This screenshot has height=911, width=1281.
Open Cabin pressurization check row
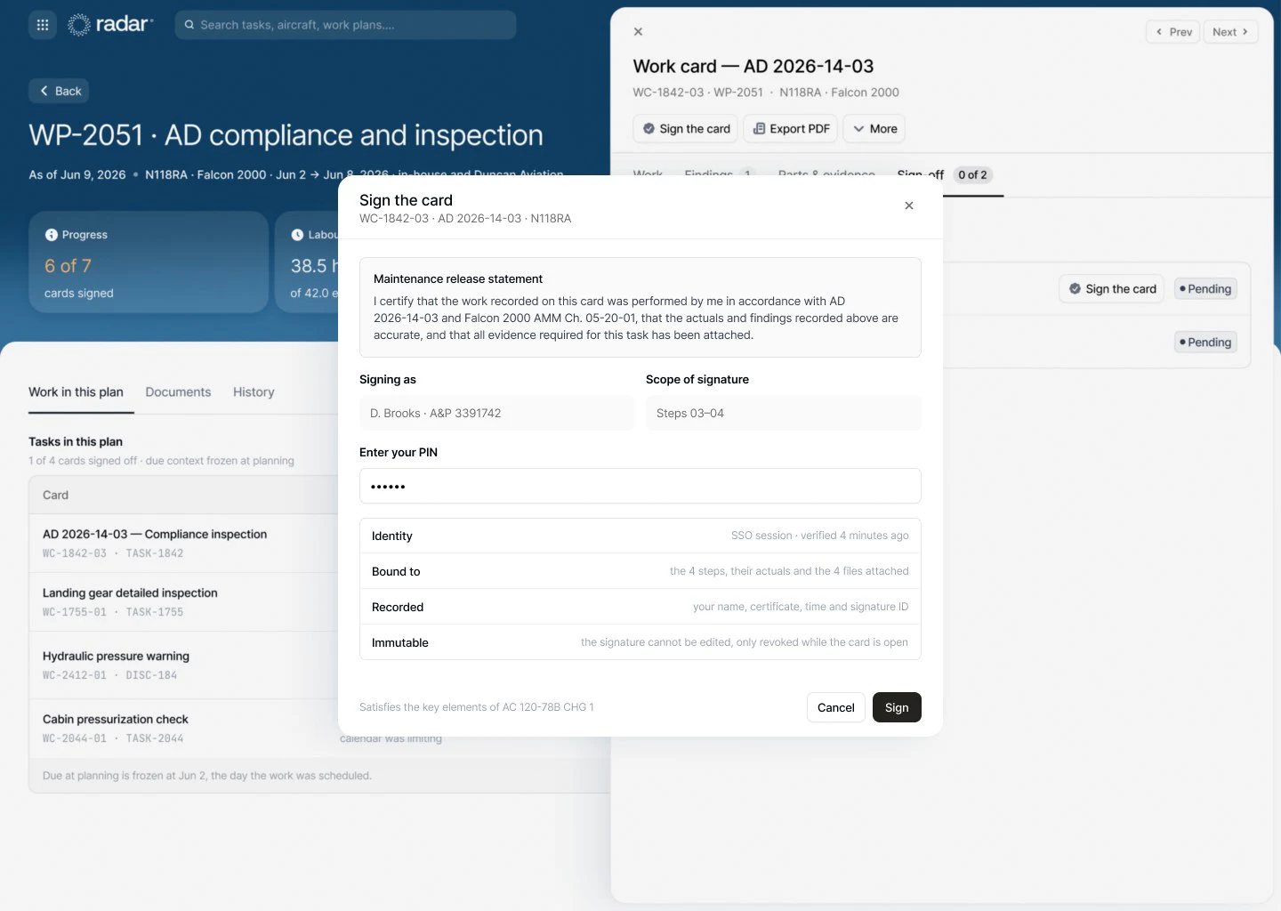[x=184, y=728]
